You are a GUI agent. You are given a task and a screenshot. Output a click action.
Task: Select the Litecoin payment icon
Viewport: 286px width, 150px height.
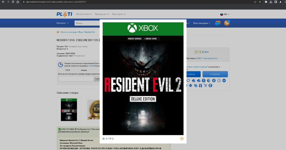tap(219, 80)
